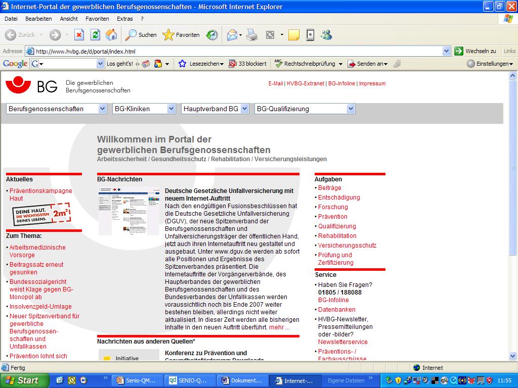Click the Messenger people icon
The height and width of the screenshot is (388, 518).
pyautogui.click(x=326, y=35)
